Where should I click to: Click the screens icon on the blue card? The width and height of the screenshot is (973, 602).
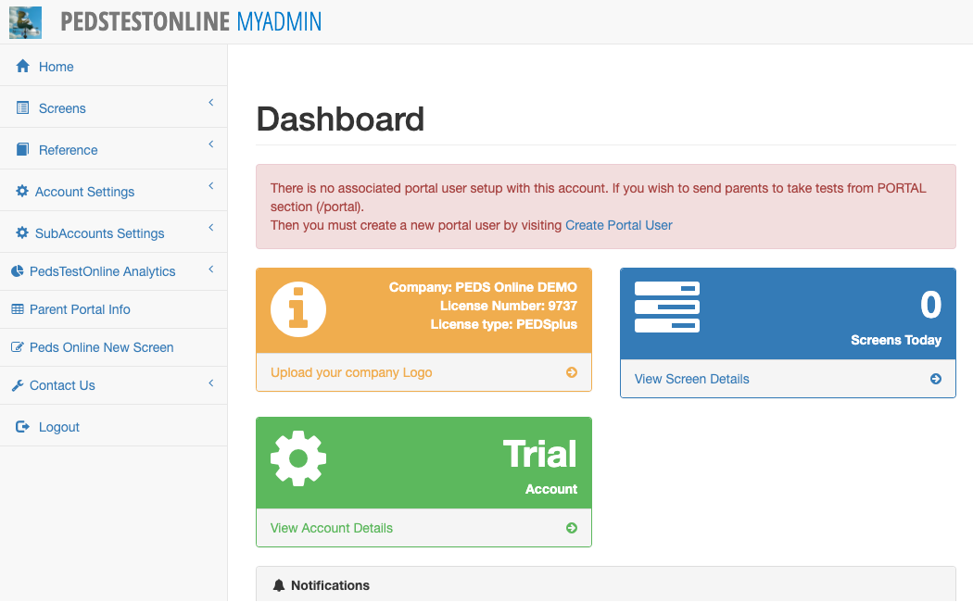pyautogui.click(x=667, y=307)
